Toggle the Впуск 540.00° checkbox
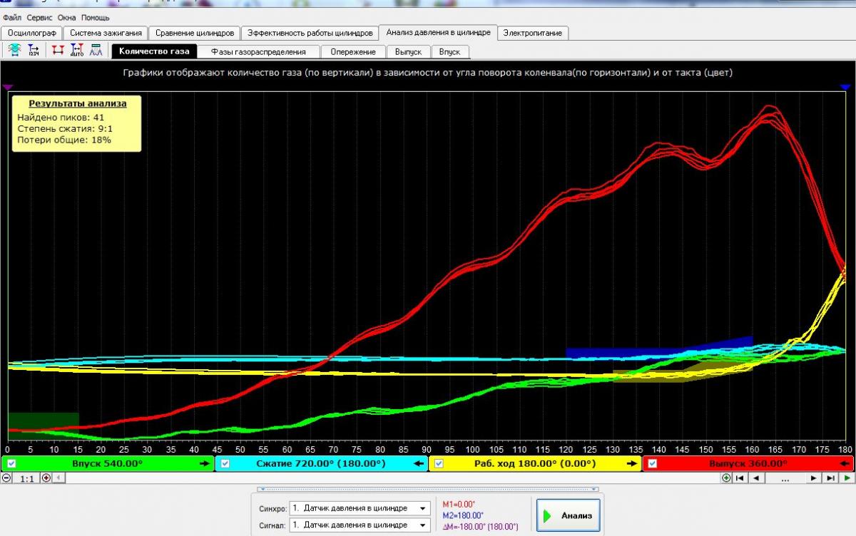Image resolution: width=856 pixels, height=536 pixels. [x=10, y=464]
